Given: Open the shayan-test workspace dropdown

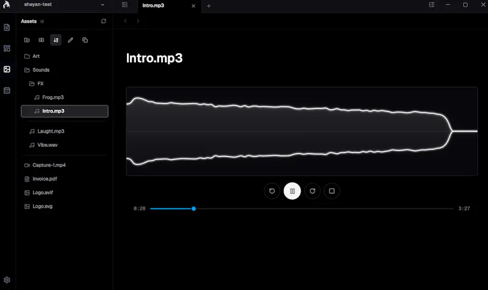Looking at the screenshot, I should tap(64, 5).
